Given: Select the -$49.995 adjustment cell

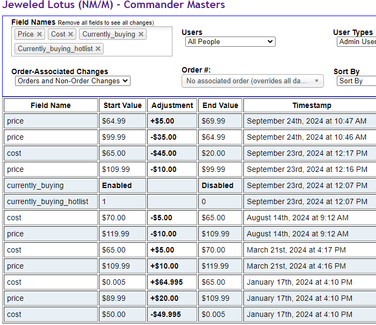Looking at the screenshot, I should tap(172, 314).
